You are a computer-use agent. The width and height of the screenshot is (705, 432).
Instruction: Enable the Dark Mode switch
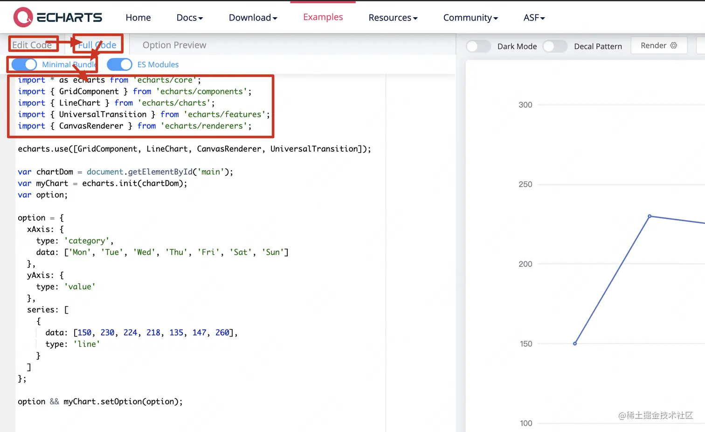(x=478, y=46)
